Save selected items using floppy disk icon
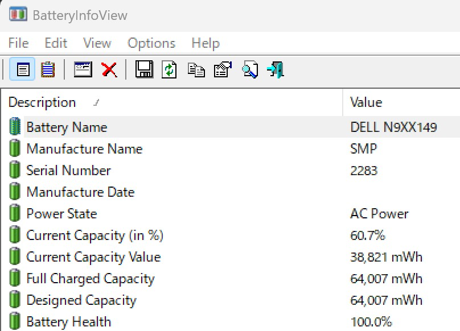460x331 pixels. [144, 69]
